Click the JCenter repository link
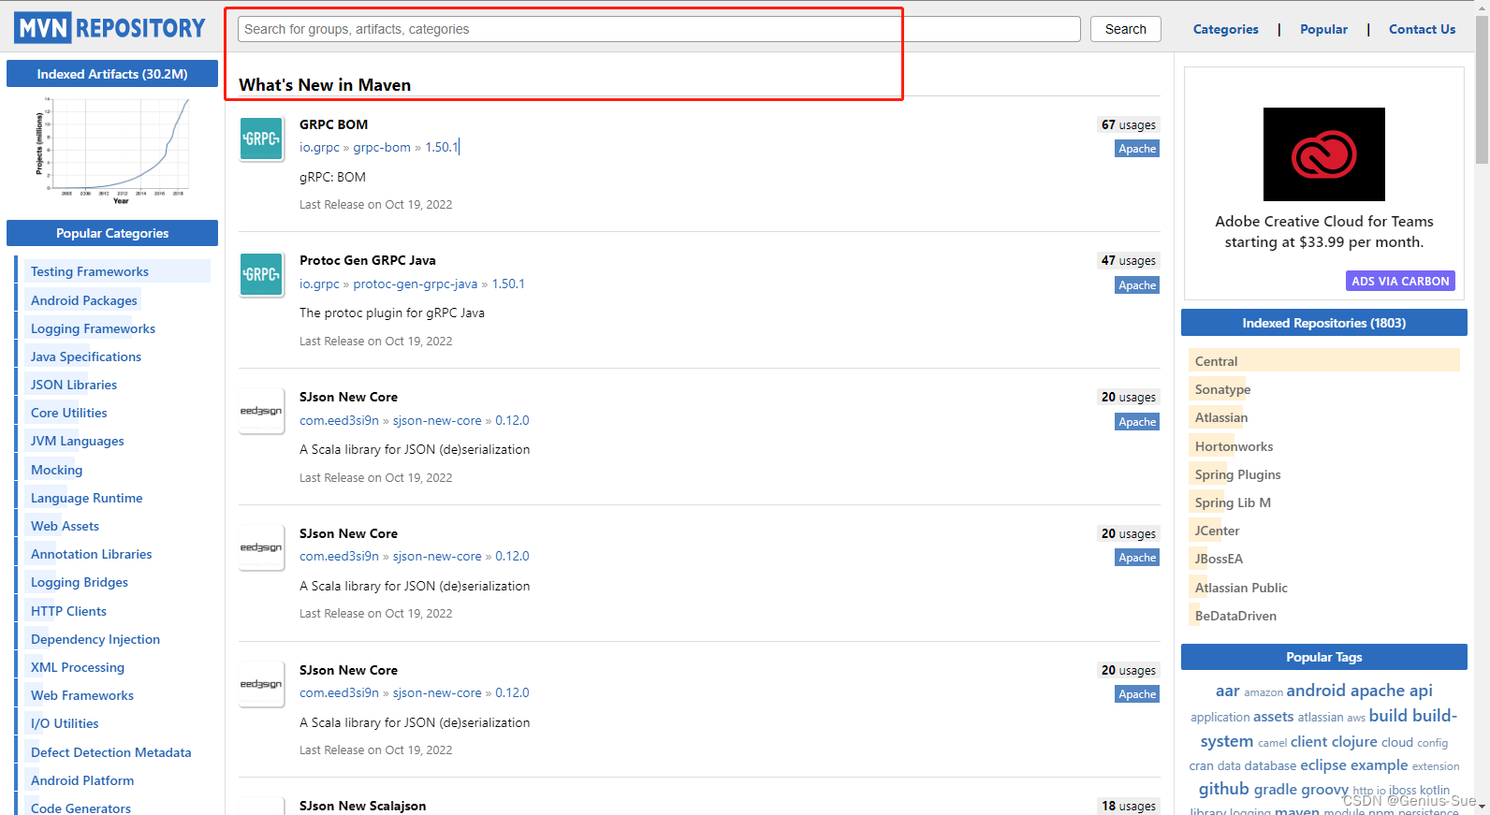The image size is (1490, 815). click(1217, 531)
